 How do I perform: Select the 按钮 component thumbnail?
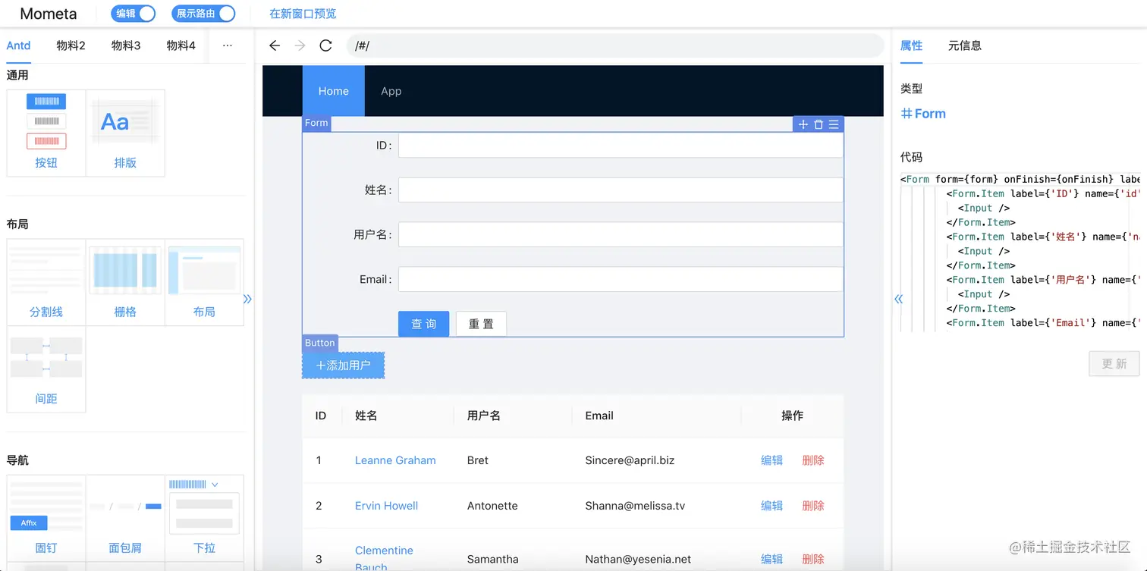coord(46,133)
